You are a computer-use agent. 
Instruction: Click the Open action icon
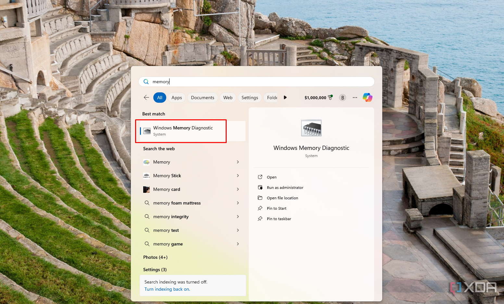(x=260, y=177)
